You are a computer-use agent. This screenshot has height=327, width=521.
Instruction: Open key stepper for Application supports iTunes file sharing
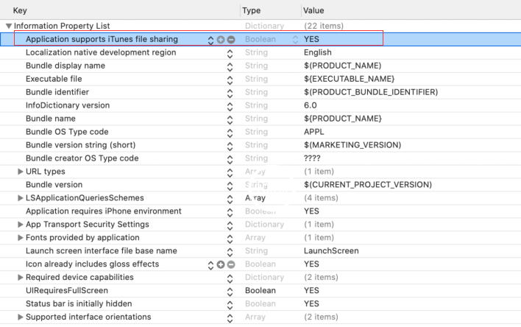click(211, 39)
